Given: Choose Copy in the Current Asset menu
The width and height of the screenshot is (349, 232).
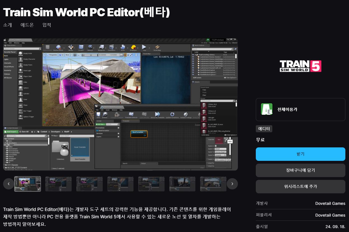Looking at the screenshot, I should click(204, 90).
